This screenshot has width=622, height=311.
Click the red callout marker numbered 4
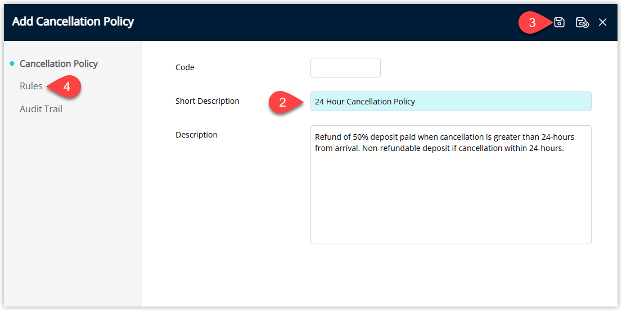point(66,87)
